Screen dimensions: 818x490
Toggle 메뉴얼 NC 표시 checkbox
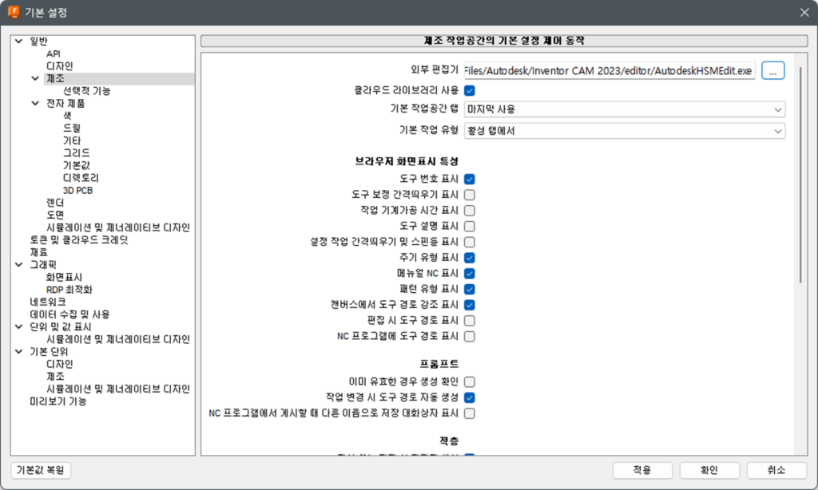click(470, 273)
